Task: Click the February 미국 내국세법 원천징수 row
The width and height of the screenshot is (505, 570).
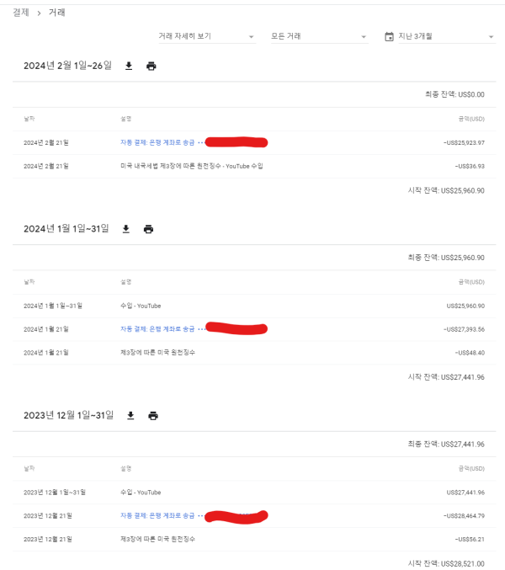Action: (192, 166)
